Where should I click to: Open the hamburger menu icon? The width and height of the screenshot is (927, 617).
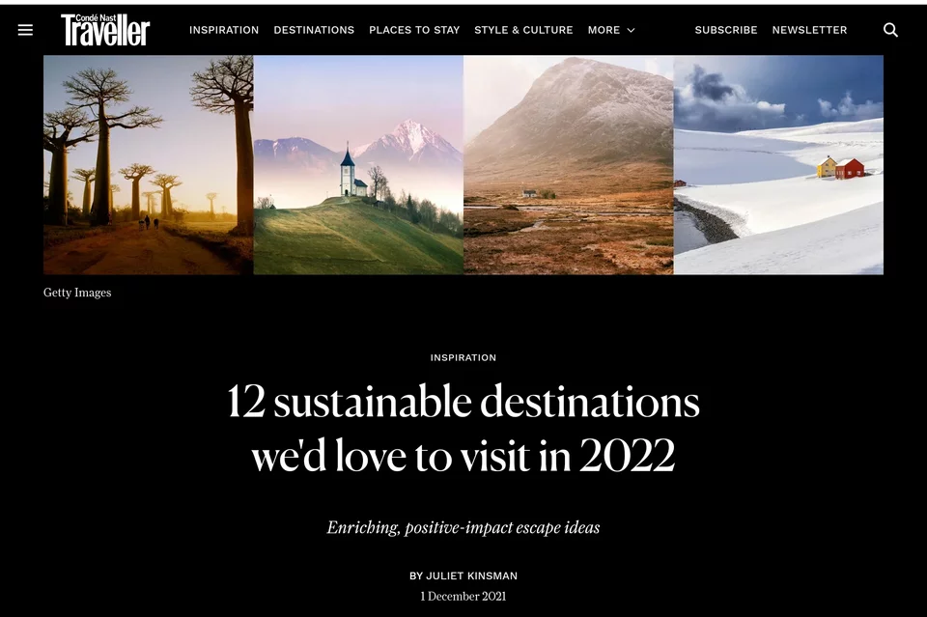point(25,30)
